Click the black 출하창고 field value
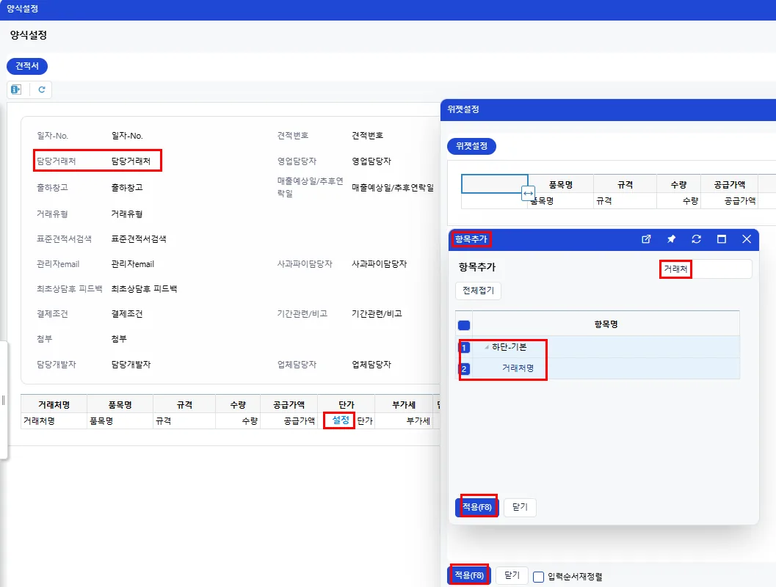 (127, 187)
